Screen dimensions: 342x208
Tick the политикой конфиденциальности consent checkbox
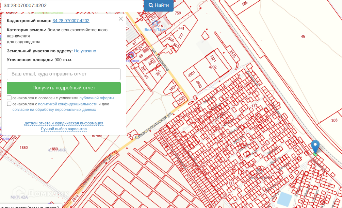(x=9, y=104)
